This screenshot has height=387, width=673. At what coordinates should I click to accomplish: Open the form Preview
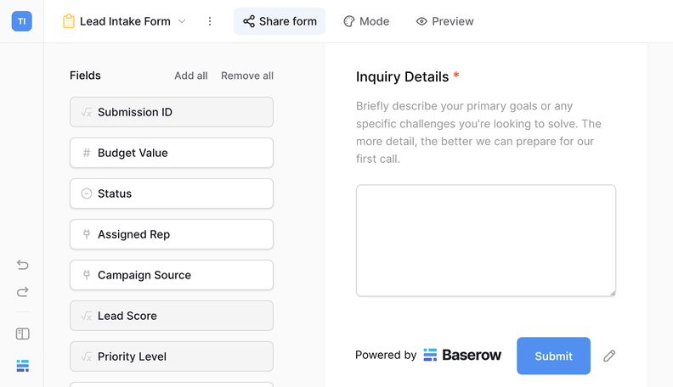pyautogui.click(x=444, y=21)
